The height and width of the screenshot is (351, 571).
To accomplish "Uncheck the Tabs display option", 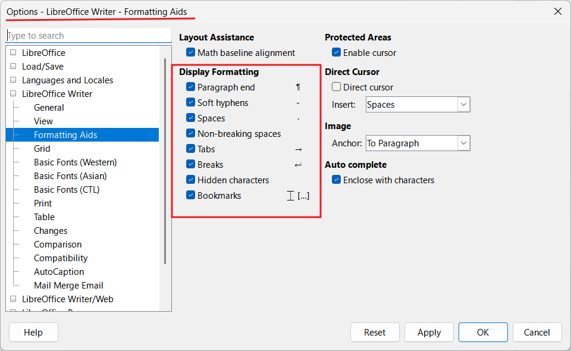I will [x=190, y=149].
